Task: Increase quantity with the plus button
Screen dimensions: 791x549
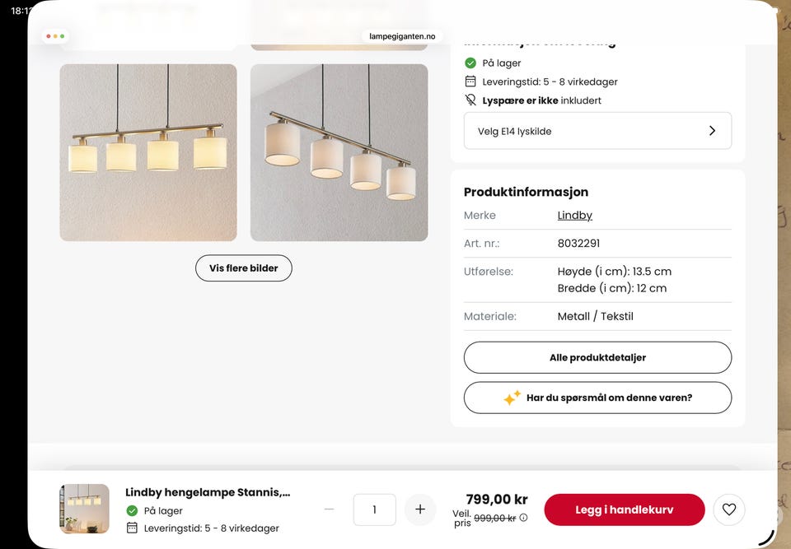Action: pyautogui.click(x=419, y=509)
